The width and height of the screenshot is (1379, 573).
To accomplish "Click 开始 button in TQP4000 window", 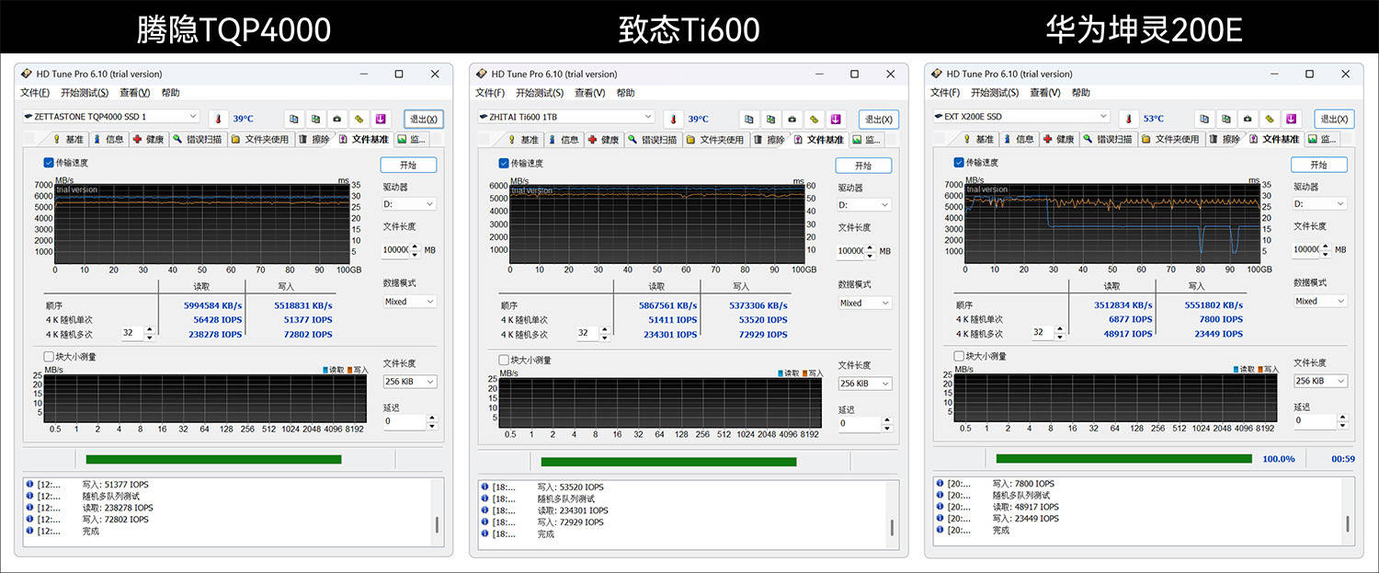I will (408, 166).
